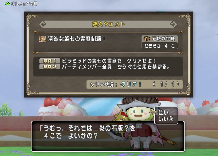Click the 石版か宝珠 reward label

(163, 39)
